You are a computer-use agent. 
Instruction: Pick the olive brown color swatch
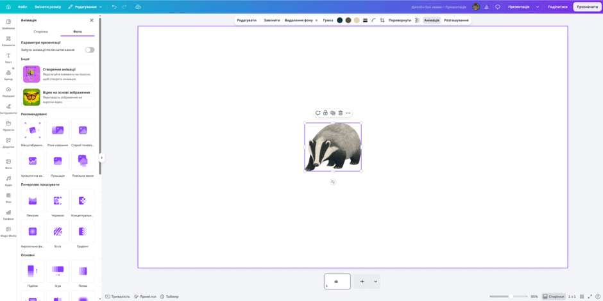click(348, 20)
